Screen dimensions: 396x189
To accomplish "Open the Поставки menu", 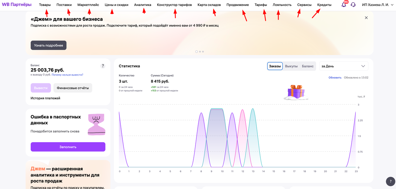I will coord(64,5).
